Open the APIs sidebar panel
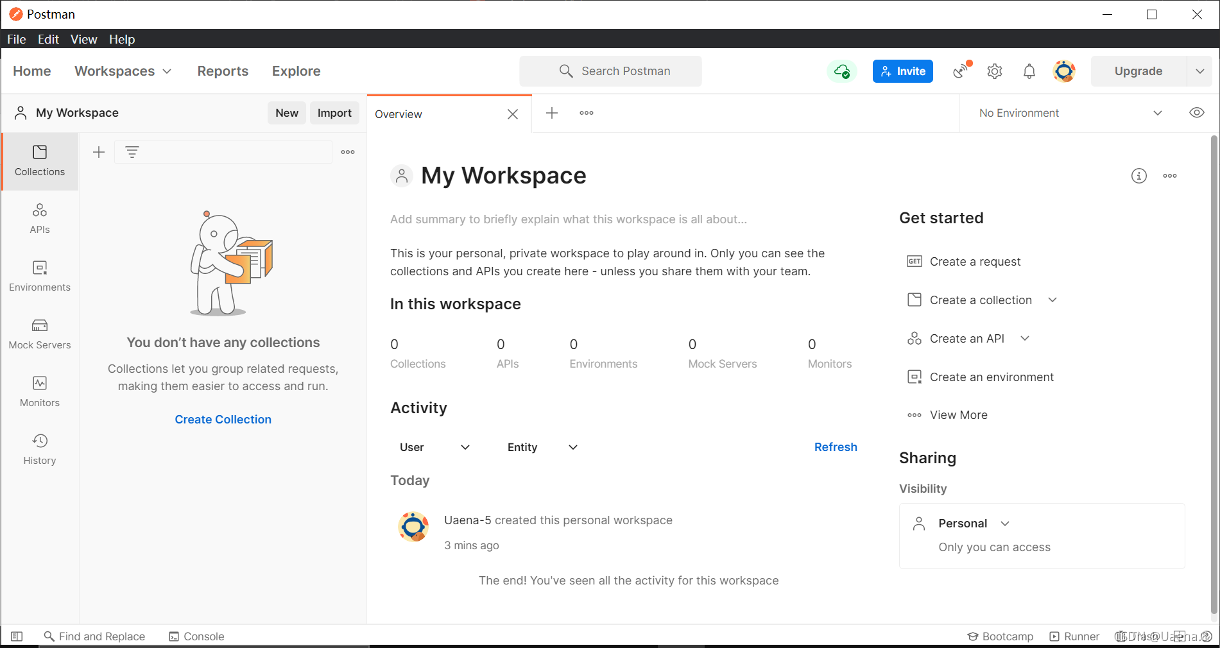Screen dimensions: 1220x648 [40, 219]
